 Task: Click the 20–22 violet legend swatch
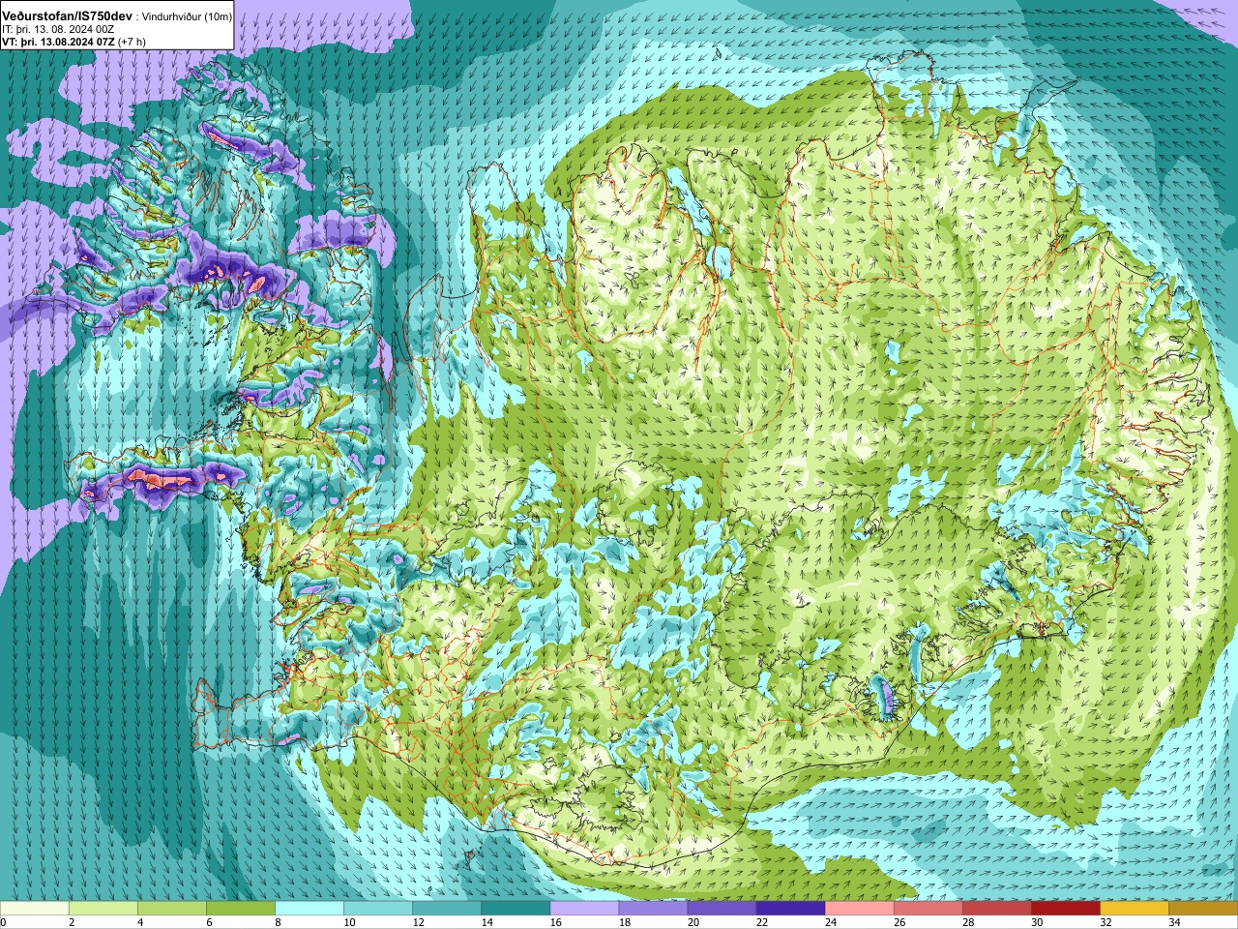click(722, 910)
